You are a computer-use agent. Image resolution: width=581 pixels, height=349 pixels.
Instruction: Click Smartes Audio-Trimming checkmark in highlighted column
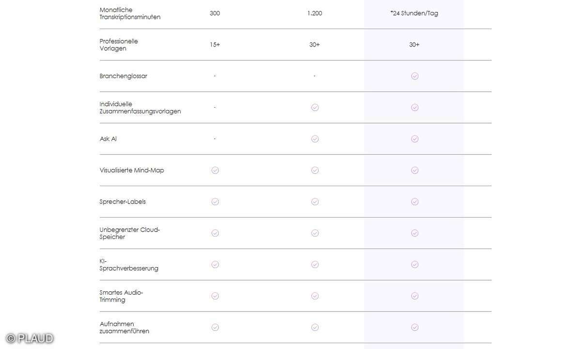click(414, 296)
